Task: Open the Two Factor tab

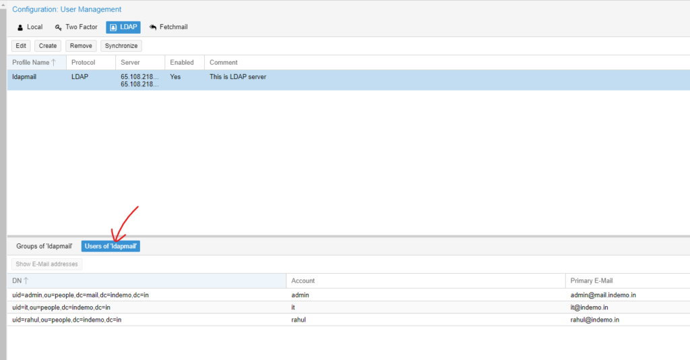Action: point(76,27)
